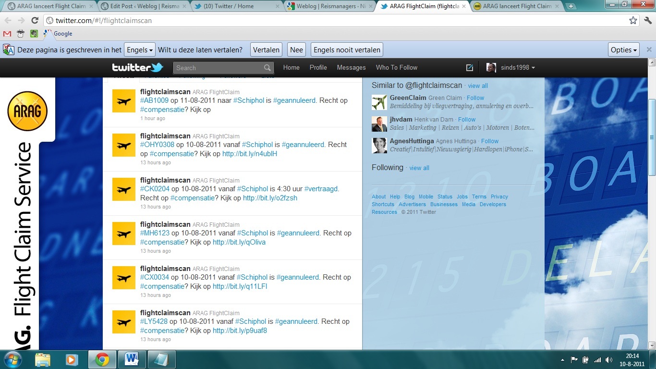Viewport: 656px width, 369px height.
Task: Click the browser forward arrow
Action: tap(21, 21)
